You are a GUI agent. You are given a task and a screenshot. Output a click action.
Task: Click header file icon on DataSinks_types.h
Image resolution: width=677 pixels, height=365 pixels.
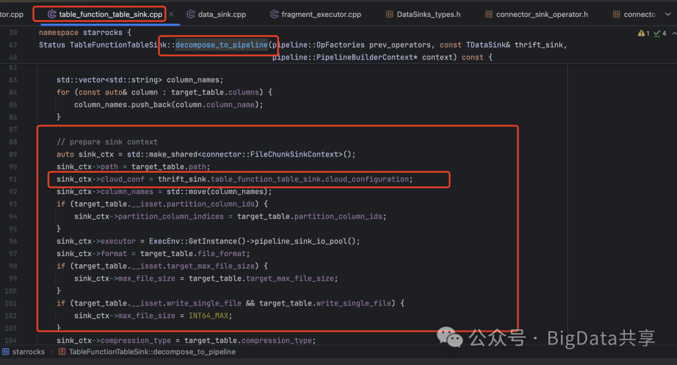click(x=389, y=14)
